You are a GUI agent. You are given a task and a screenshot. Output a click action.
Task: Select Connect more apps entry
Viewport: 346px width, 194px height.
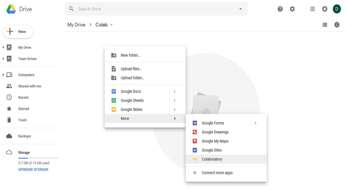point(226,173)
